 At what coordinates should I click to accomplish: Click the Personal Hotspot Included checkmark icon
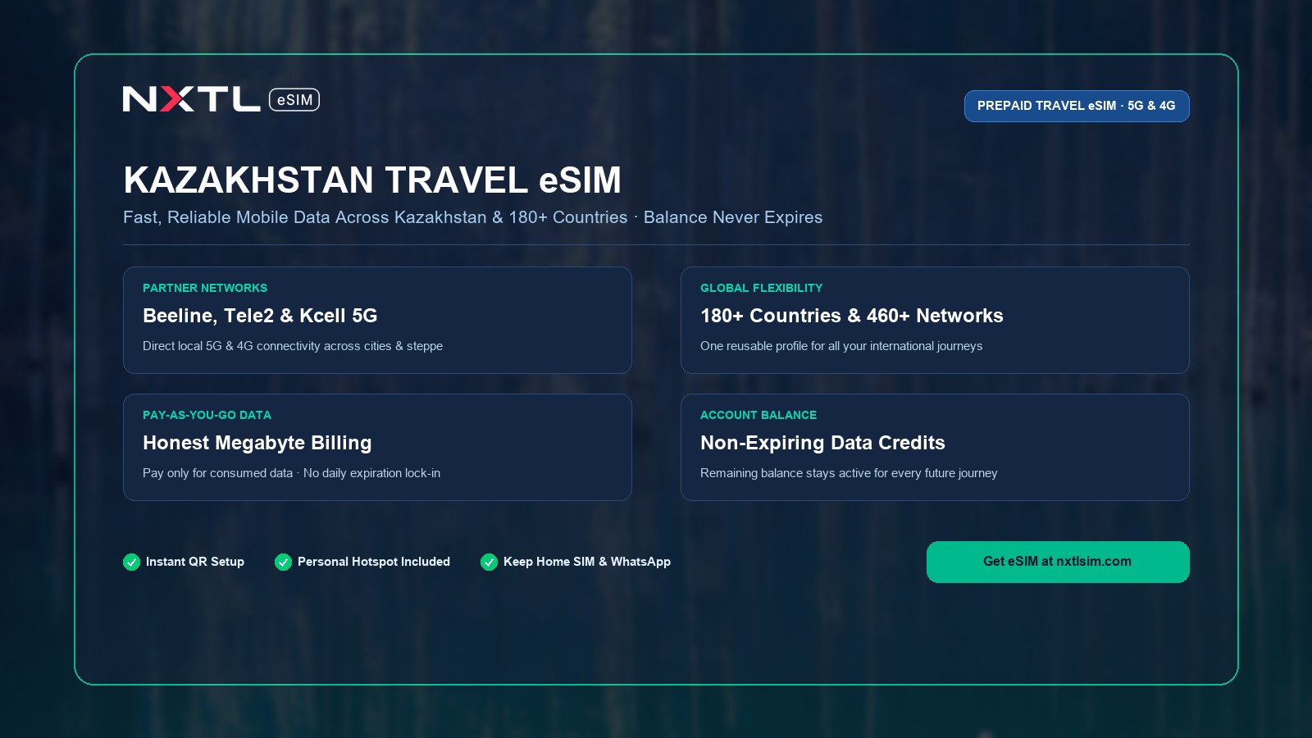pos(283,562)
